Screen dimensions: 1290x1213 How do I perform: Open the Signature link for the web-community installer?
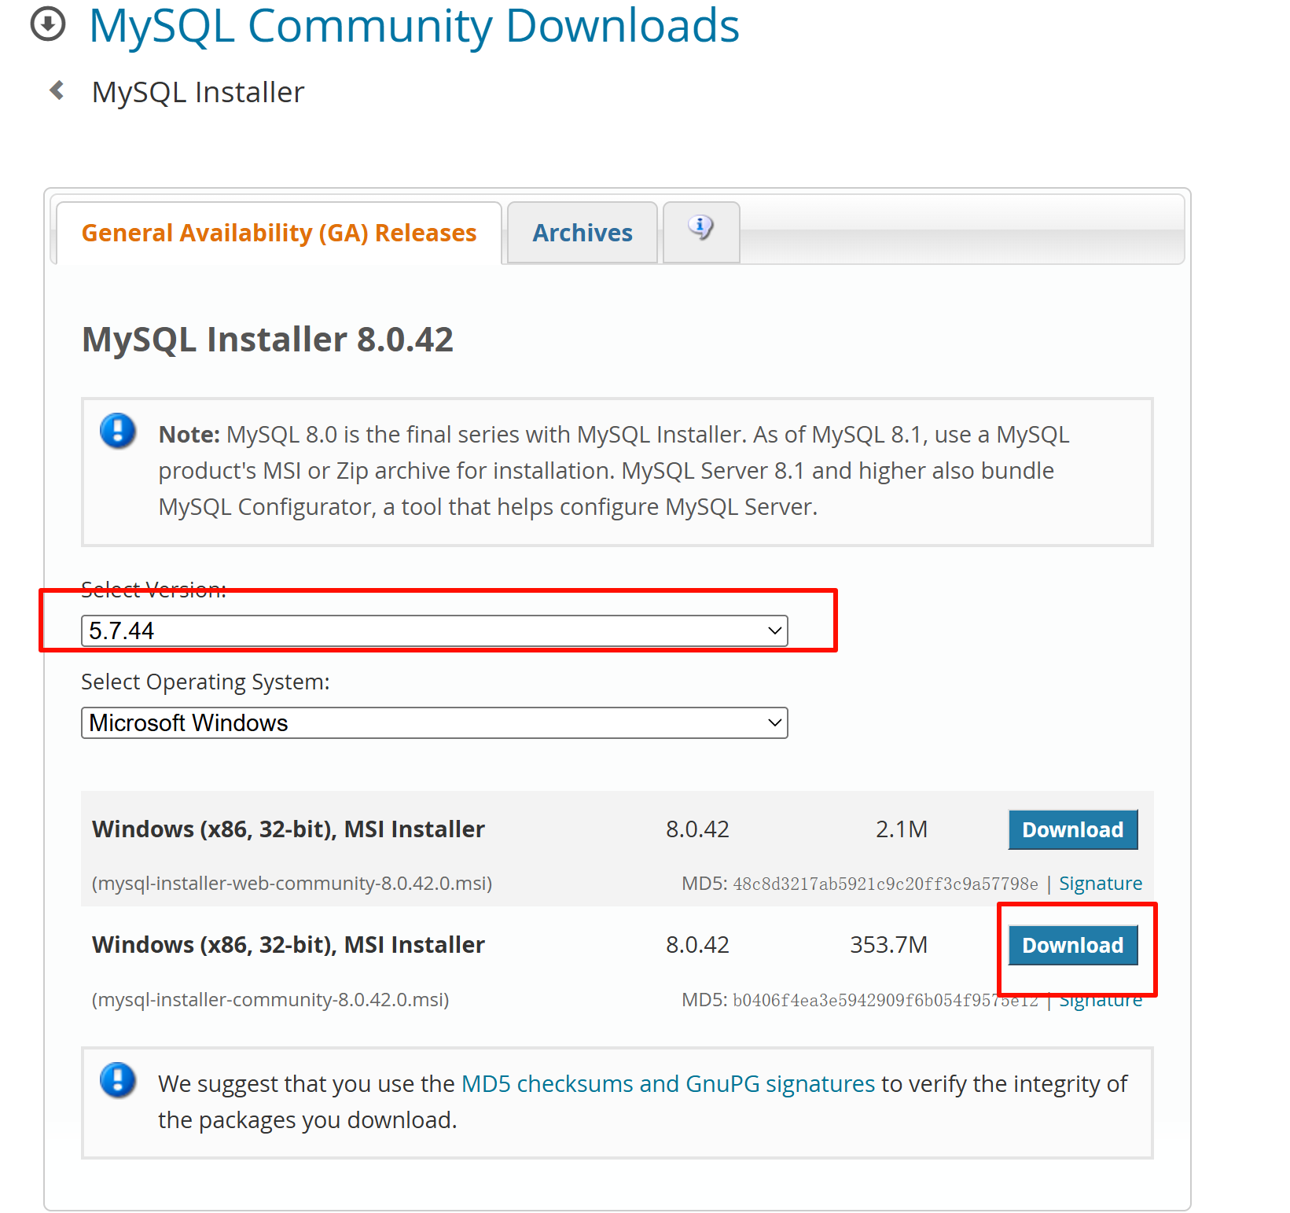pyautogui.click(x=1101, y=883)
